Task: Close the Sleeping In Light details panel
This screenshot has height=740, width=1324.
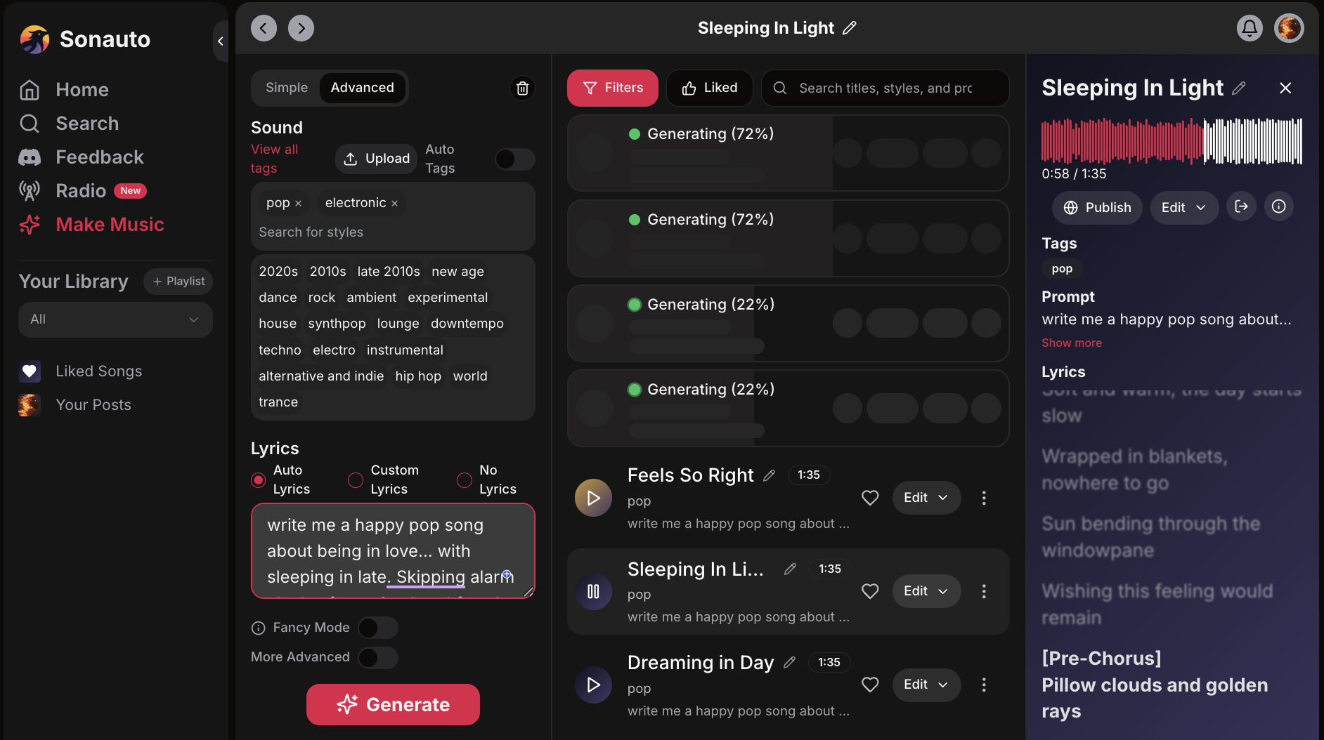Action: [x=1285, y=88]
